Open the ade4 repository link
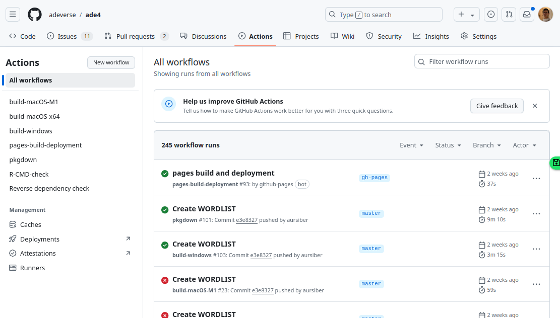This screenshot has height=318, width=560. click(x=93, y=15)
